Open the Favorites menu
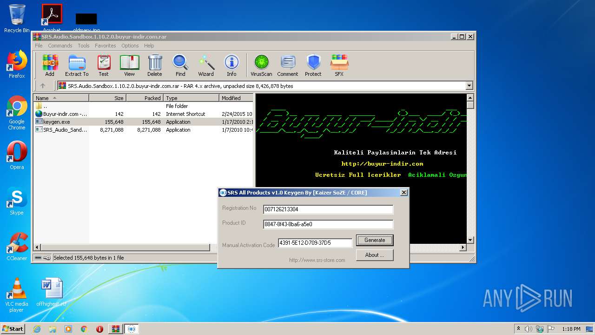This screenshot has width=595, height=335. tap(106, 46)
